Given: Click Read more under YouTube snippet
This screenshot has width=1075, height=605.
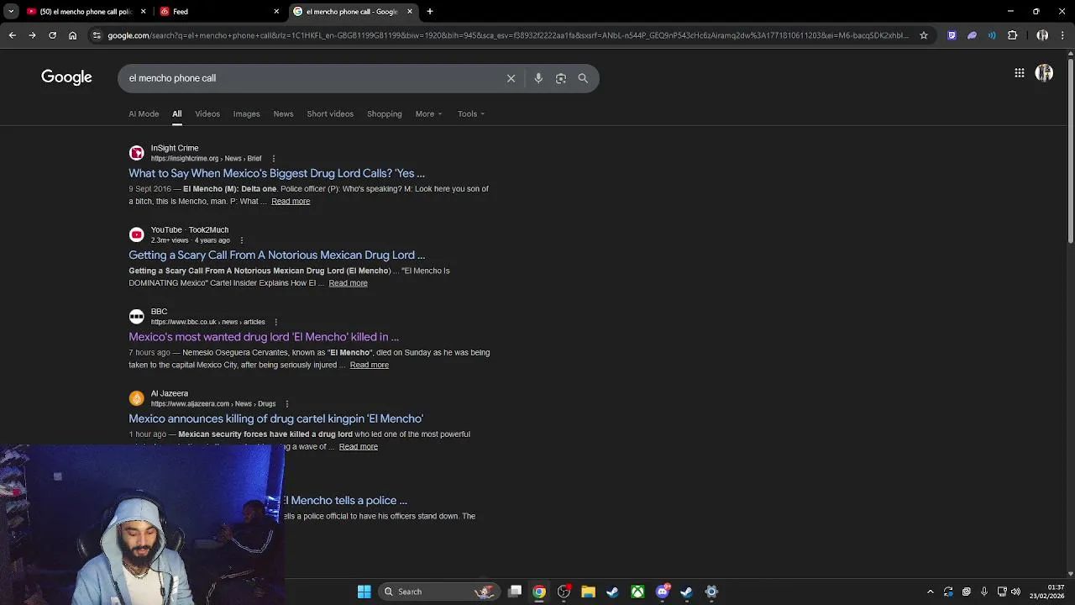Looking at the screenshot, I should click(x=348, y=283).
